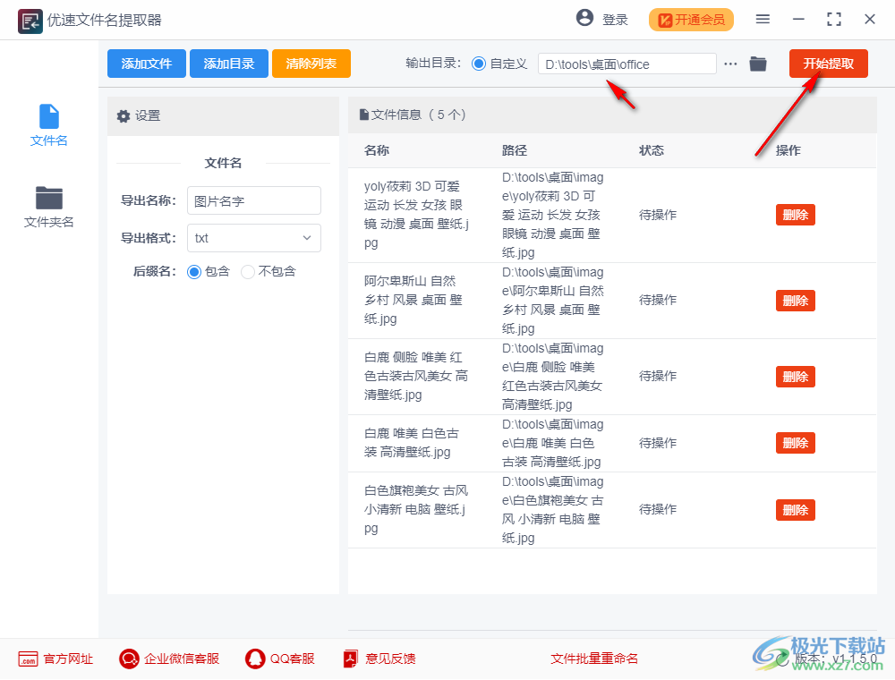The height and width of the screenshot is (680, 895).
Task: Select the 自定义 output radio button
Action: click(x=479, y=64)
